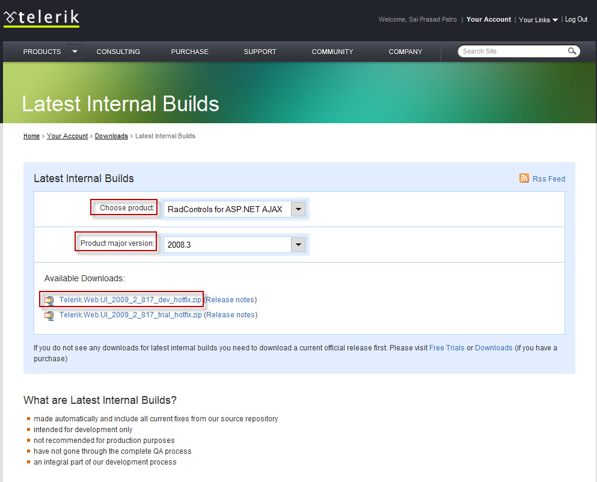Download Telerik.Web.UI_2009_2_817_trial_hotfix.zip

pos(130,315)
